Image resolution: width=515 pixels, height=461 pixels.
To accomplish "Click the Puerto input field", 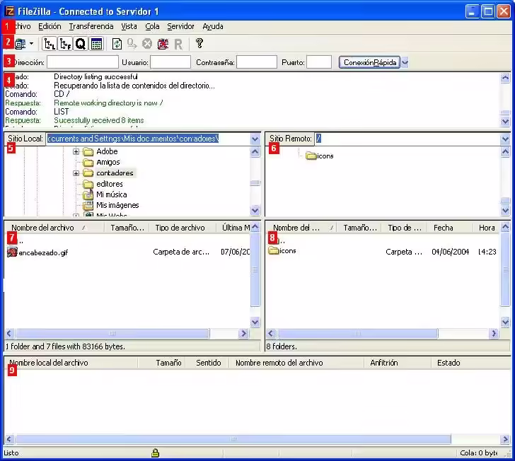I will point(319,62).
